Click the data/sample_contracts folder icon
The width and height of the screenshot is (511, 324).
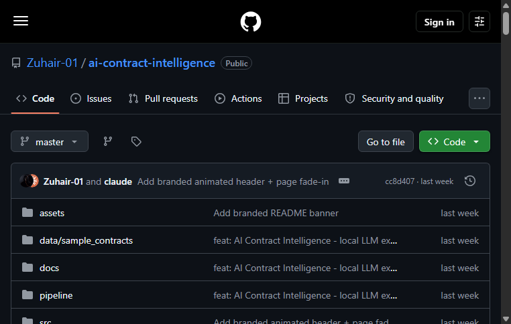[x=27, y=240]
